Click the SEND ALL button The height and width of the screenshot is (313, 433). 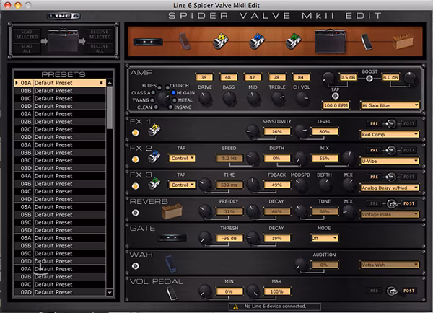click(27, 48)
